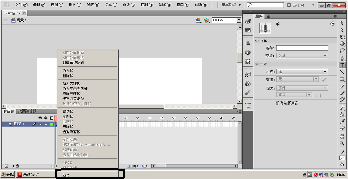Select the Bone tool
Screen dimensions: 348x179
tap(342, 108)
